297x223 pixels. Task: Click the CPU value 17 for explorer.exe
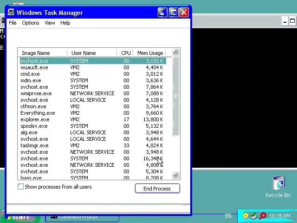(x=126, y=119)
